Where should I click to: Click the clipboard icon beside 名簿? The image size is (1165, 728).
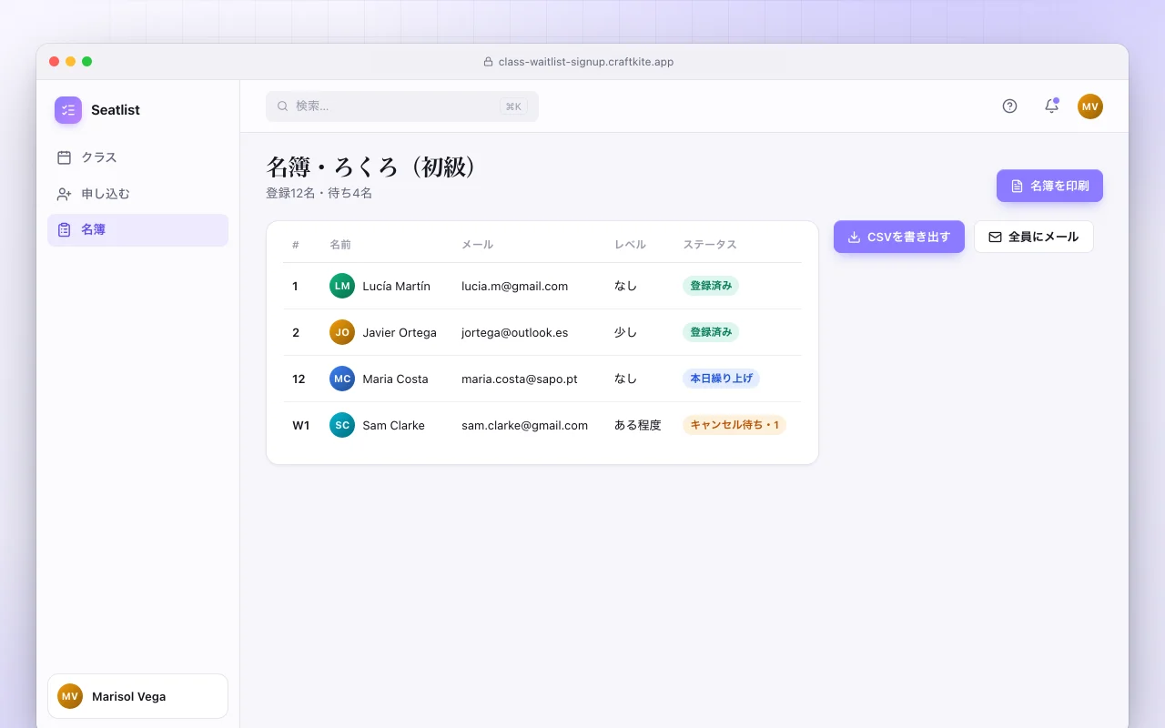(x=64, y=230)
